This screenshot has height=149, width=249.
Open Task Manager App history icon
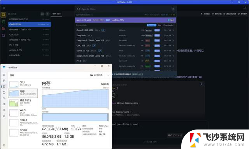coord(4,92)
